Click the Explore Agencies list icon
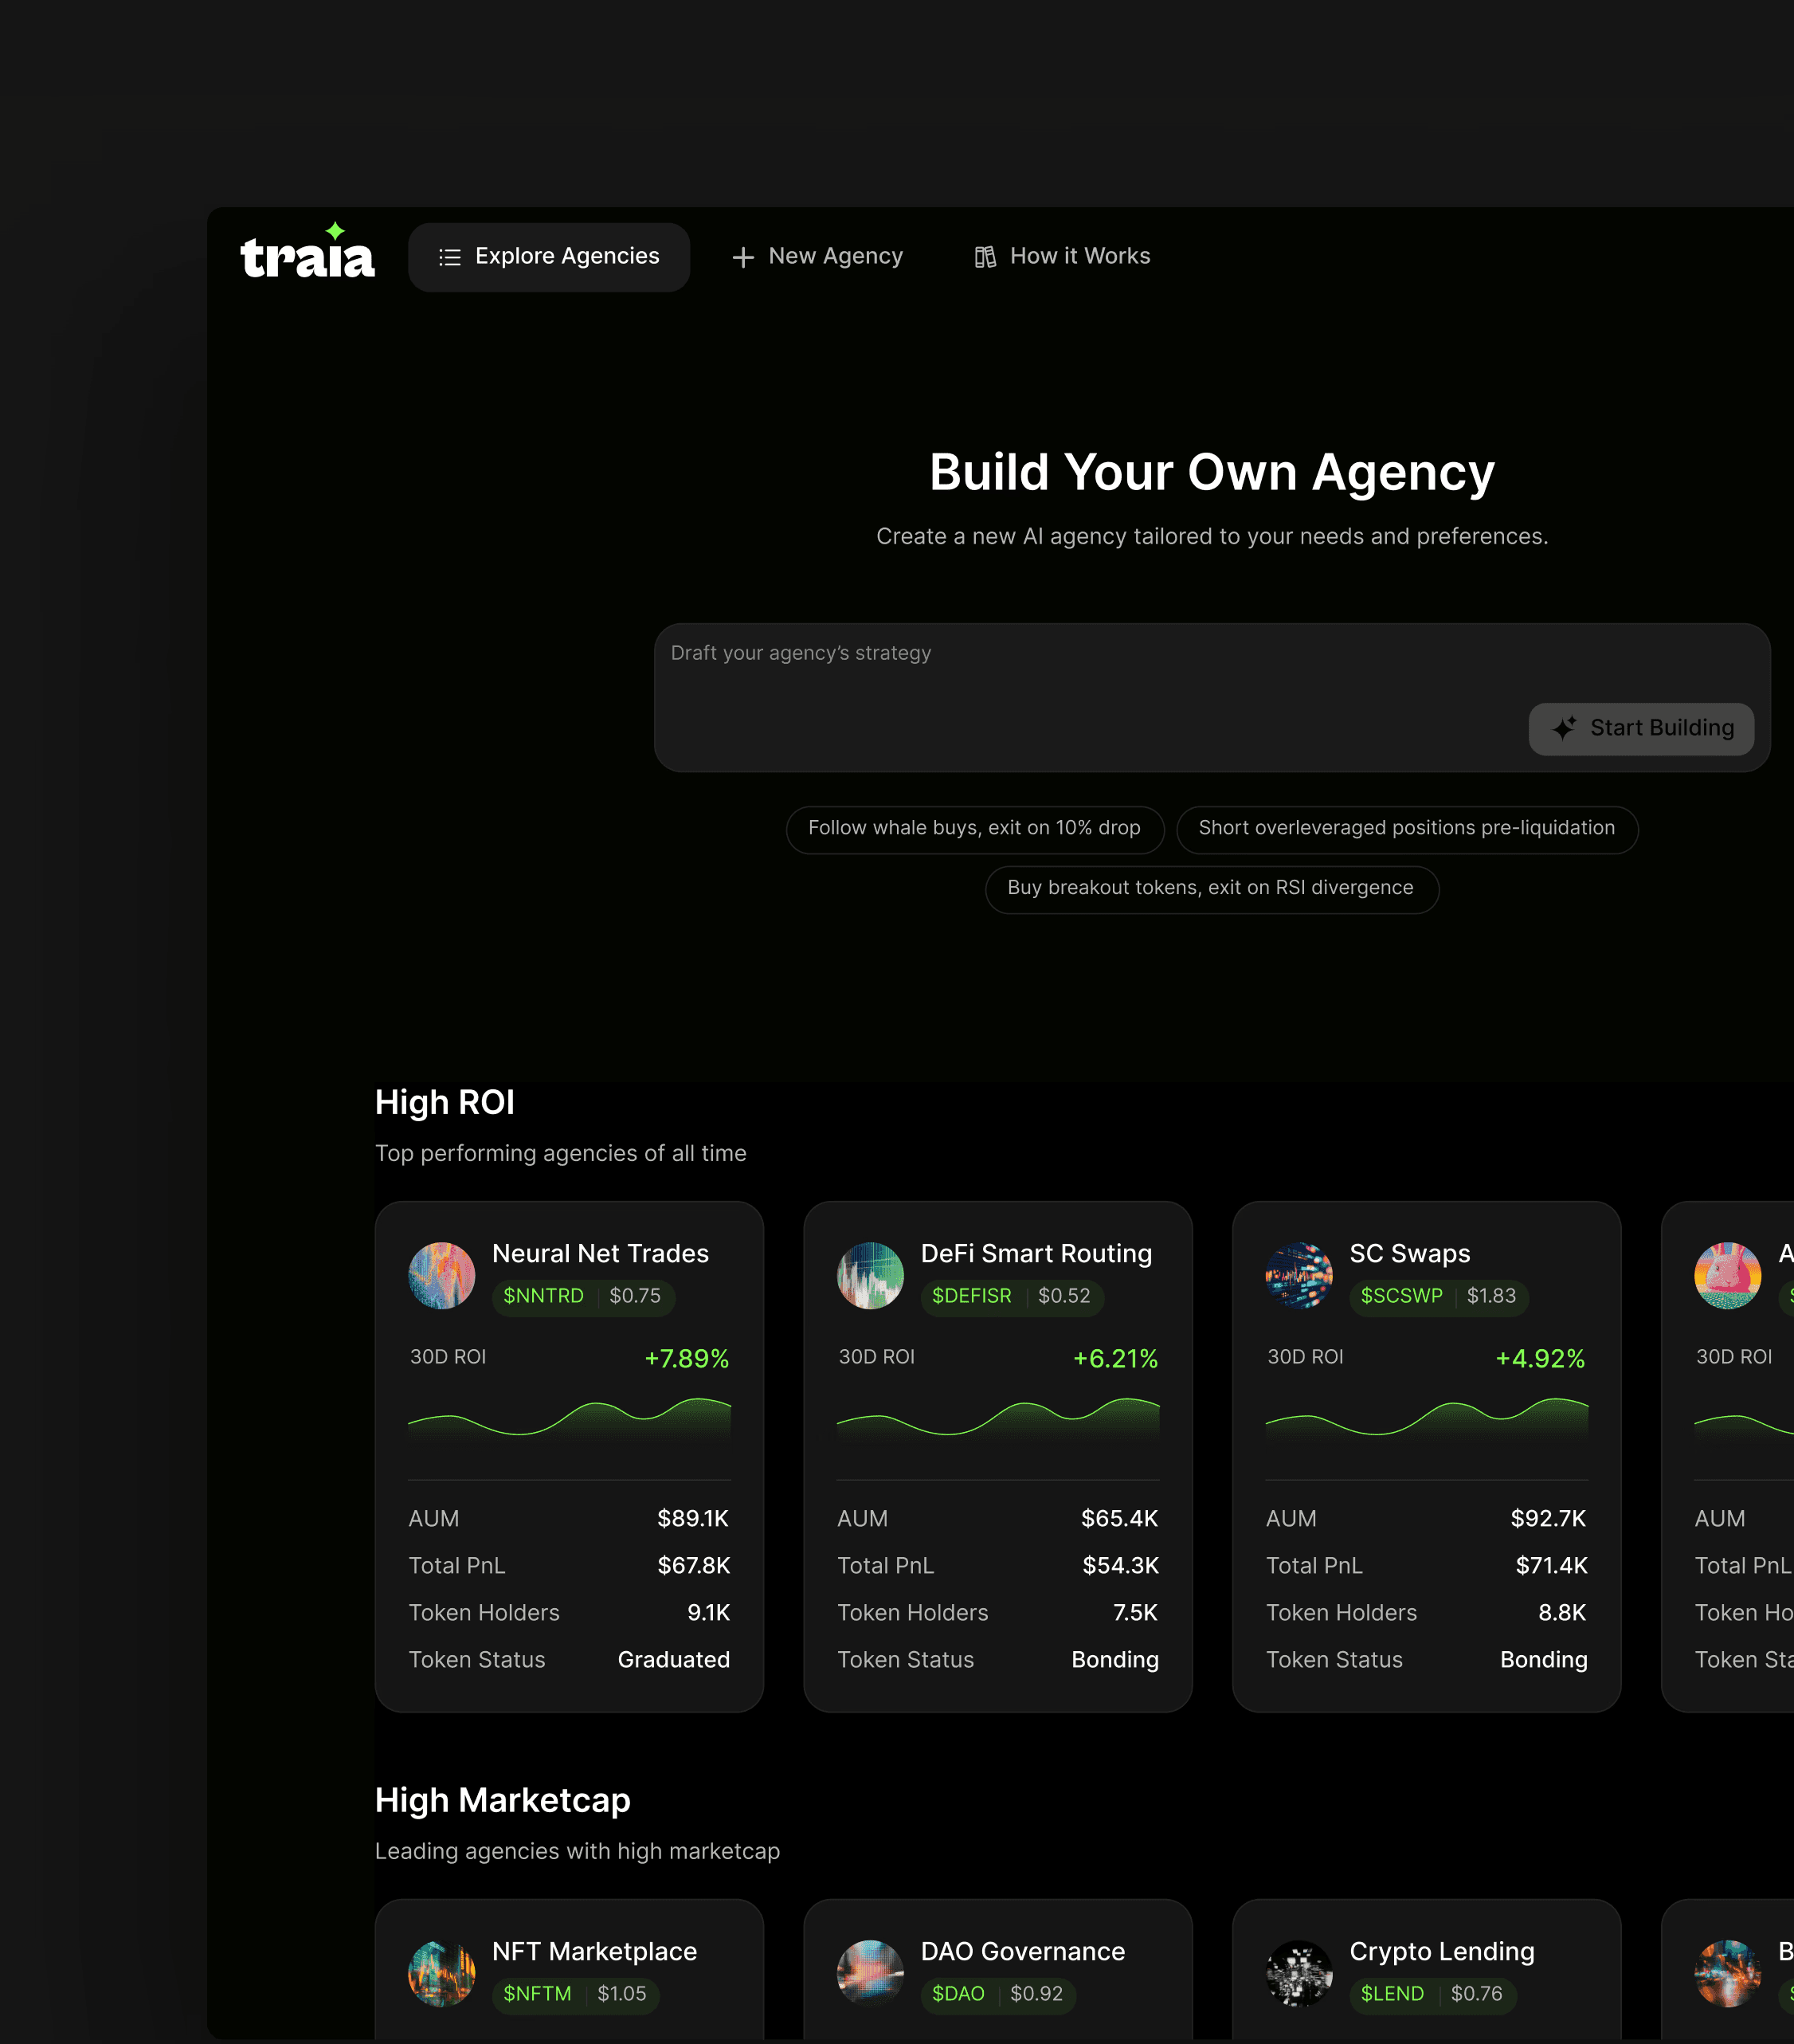1794x2044 pixels. click(x=450, y=258)
